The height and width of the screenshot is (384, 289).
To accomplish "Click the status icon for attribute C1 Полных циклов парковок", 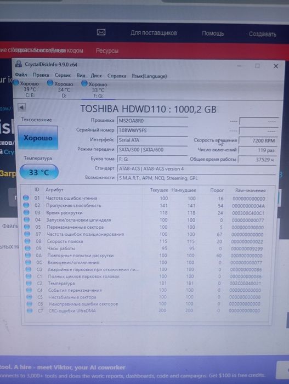I will 29,276.
